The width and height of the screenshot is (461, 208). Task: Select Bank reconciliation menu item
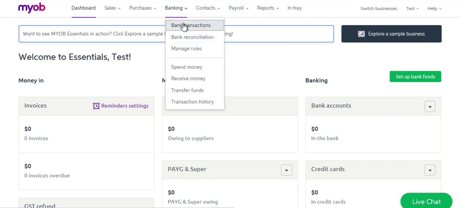(x=194, y=37)
